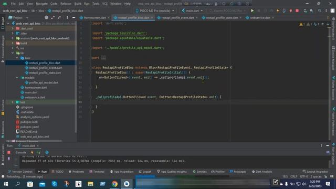This screenshot has width=336, height=189.
Task: Click Hot Reload lightning icon in Run console
Action: (32, 152)
